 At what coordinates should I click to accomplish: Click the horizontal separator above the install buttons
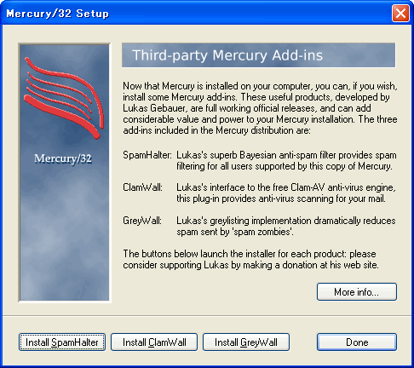[207, 315]
